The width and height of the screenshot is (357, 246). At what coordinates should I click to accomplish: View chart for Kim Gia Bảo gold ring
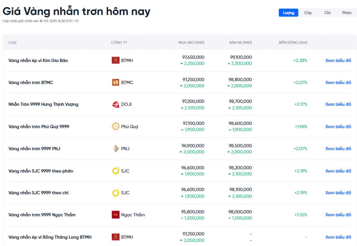coord(338,60)
